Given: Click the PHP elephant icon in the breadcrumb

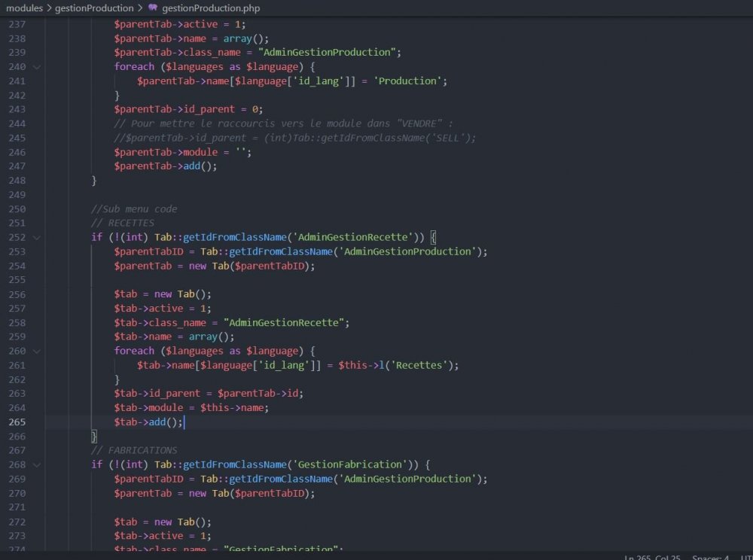Looking at the screenshot, I should [x=153, y=8].
